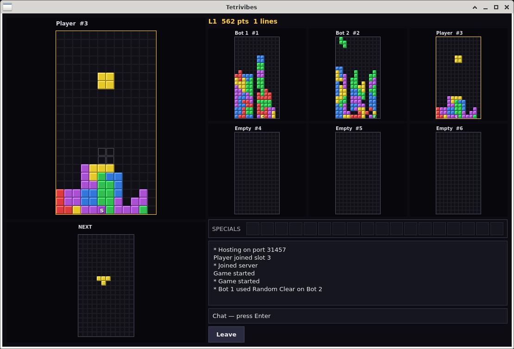The width and height of the screenshot is (514, 349).
Task: Click the falling yellow square piece in main board
Action: 106,81
